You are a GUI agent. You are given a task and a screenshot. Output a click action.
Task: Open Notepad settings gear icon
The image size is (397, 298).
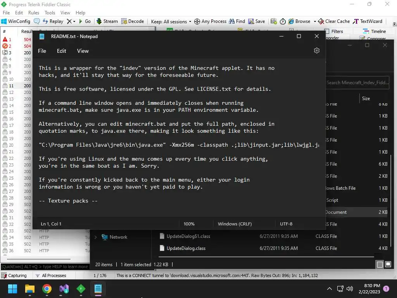pos(316,50)
